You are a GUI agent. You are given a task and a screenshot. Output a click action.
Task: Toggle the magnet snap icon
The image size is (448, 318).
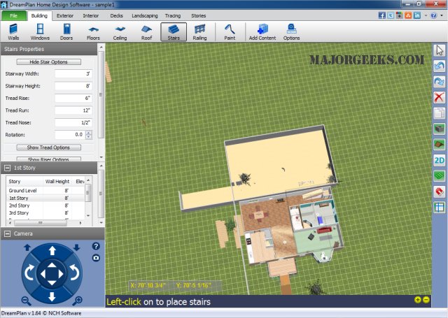coord(439,191)
